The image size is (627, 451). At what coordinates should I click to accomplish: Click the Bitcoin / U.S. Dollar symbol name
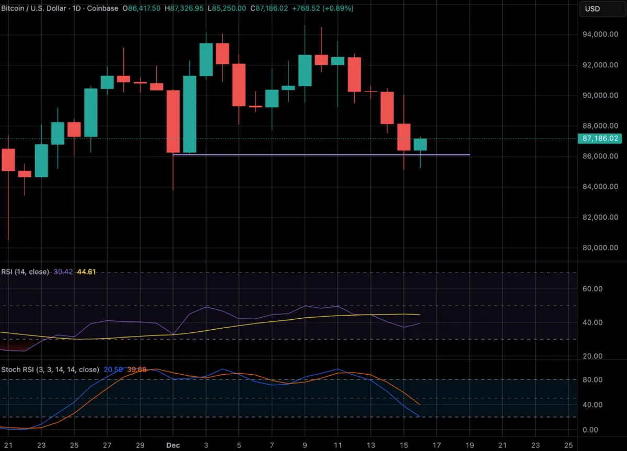[x=31, y=8]
